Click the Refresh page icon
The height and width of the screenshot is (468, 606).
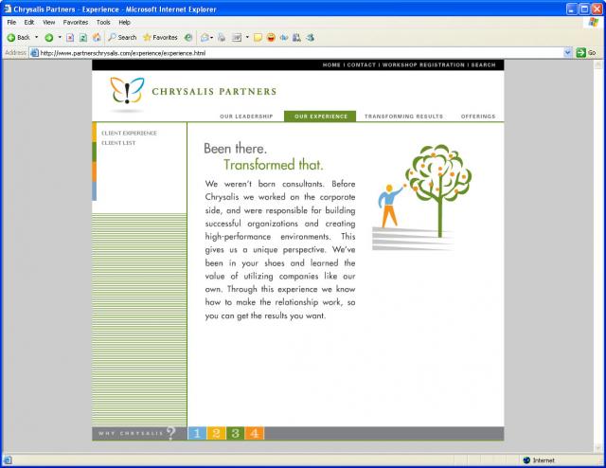(83, 37)
